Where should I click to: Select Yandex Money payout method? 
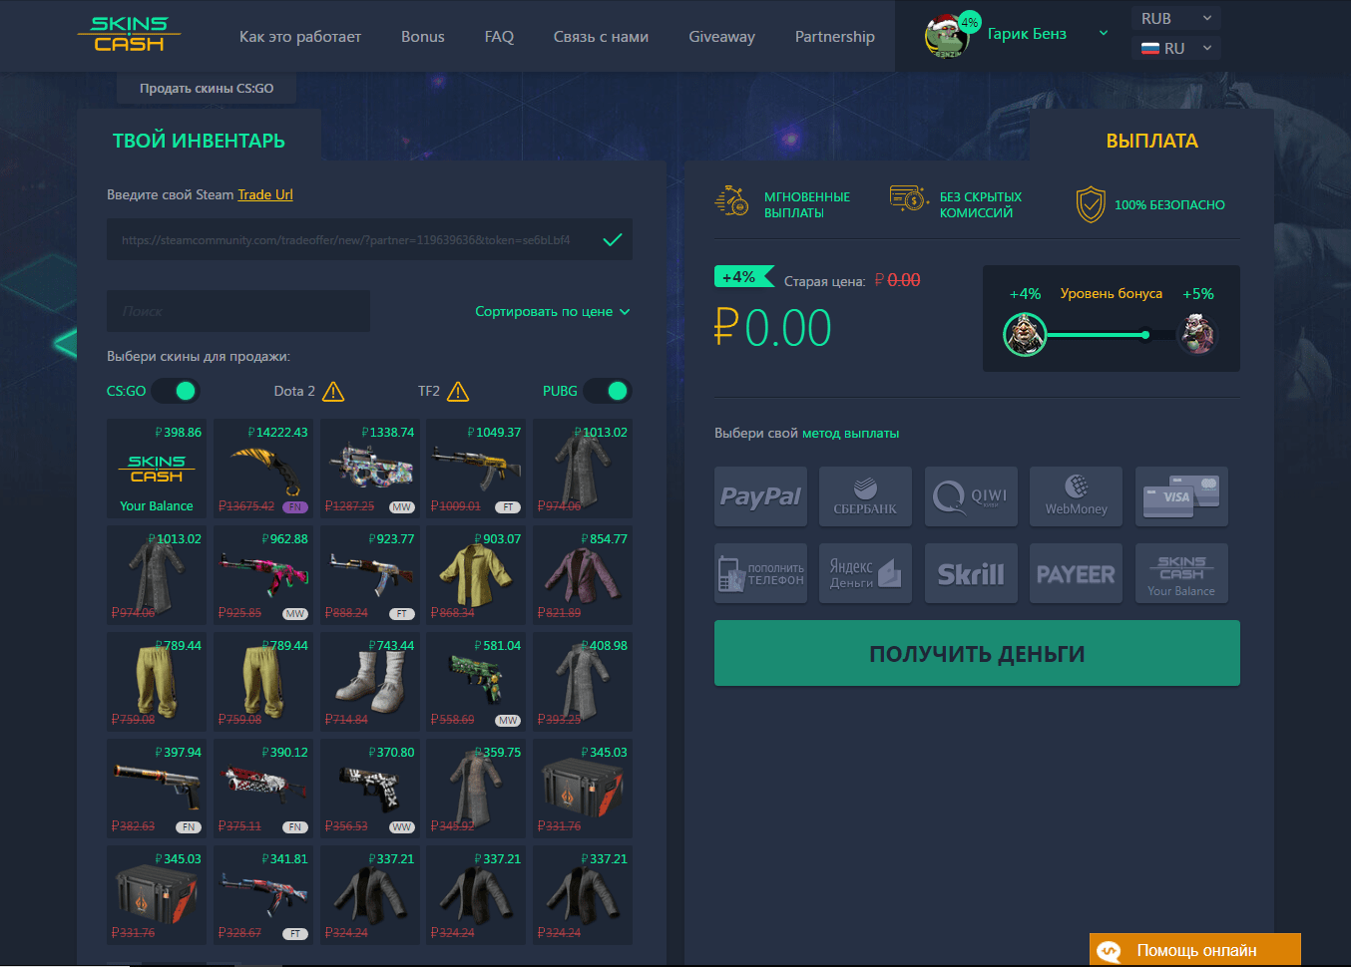coord(866,573)
